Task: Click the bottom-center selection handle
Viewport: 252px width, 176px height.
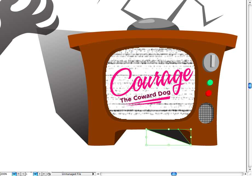Action: tap(169, 145)
